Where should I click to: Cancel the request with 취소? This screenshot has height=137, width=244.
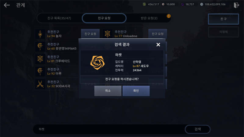tap(108, 91)
